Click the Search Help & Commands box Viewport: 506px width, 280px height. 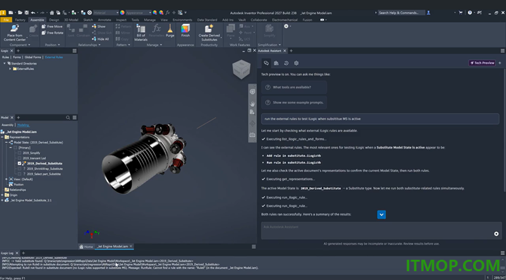[402, 13]
